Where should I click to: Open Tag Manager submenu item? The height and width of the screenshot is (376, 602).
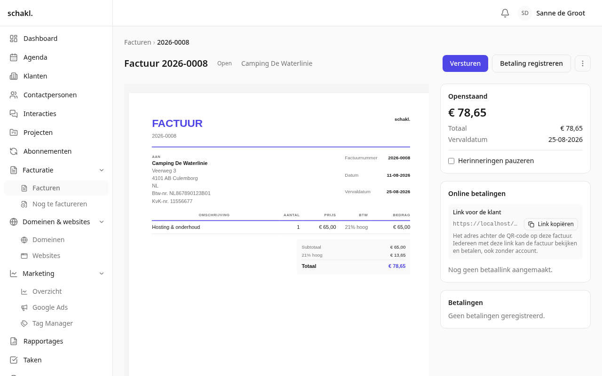pyautogui.click(x=56, y=323)
